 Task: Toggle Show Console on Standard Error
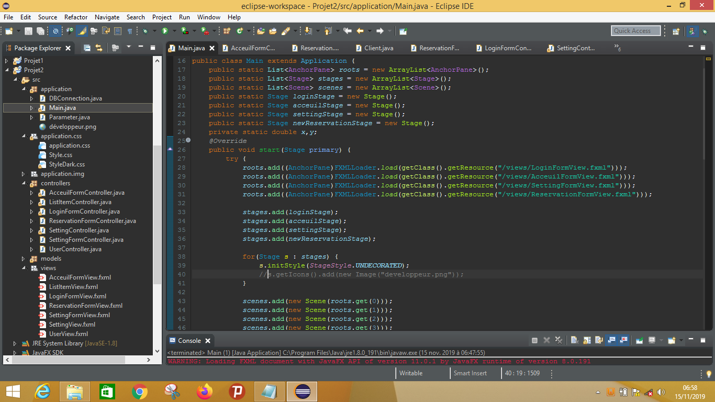tap(623, 340)
